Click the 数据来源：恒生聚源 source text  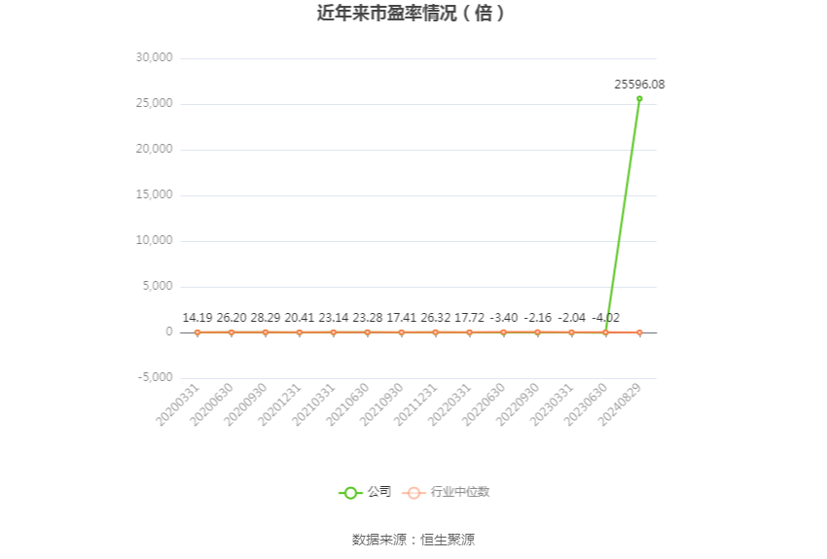[413, 540]
